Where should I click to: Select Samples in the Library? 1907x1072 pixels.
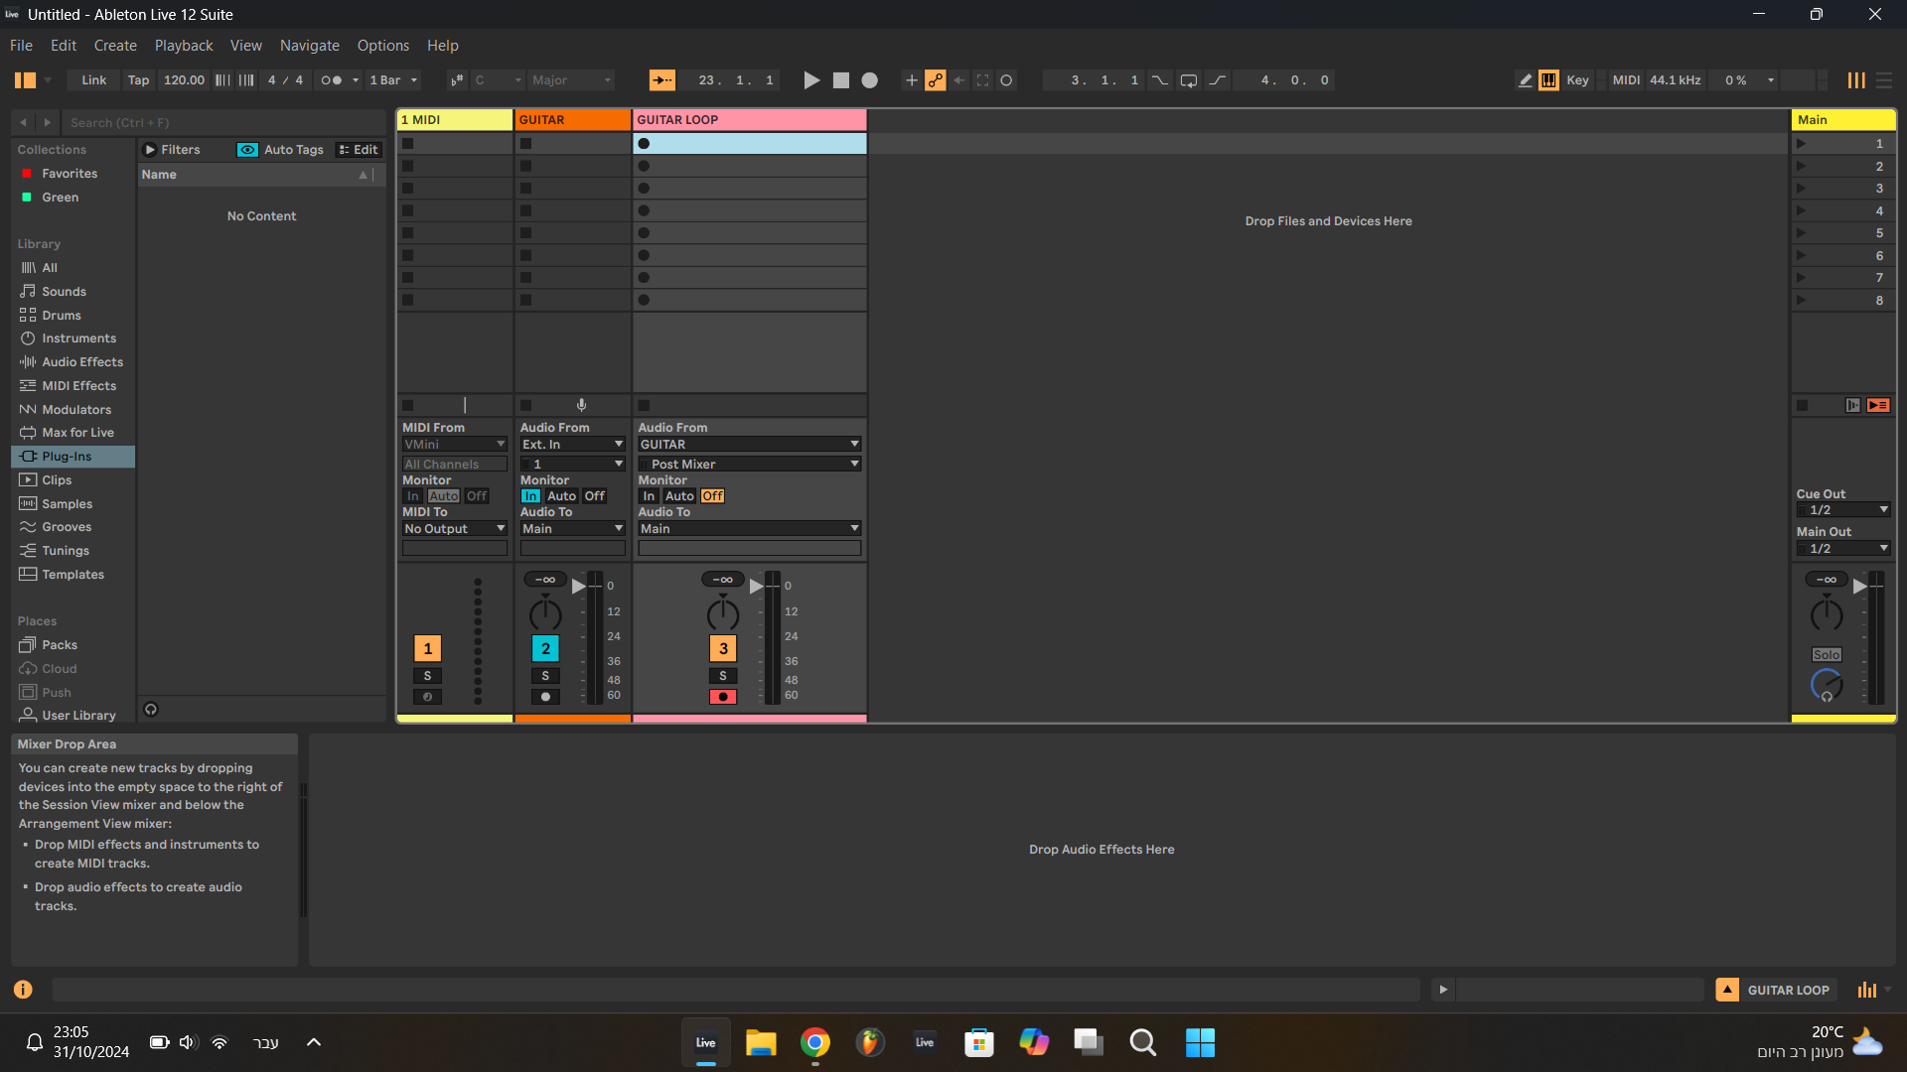pyautogui.click(x=67, y=504)
